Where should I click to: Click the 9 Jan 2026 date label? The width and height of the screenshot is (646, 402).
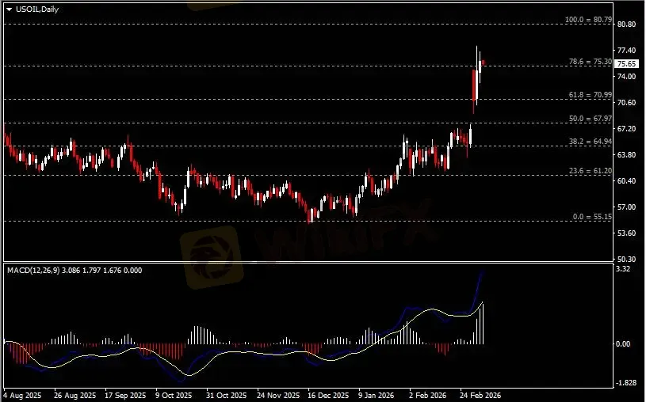pos(377,396)
